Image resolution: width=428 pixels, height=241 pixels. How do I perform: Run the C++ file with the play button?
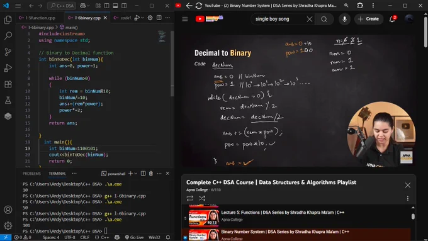137,18
